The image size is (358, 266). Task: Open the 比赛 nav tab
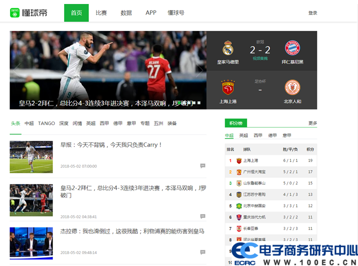click(x=101, y=13)
